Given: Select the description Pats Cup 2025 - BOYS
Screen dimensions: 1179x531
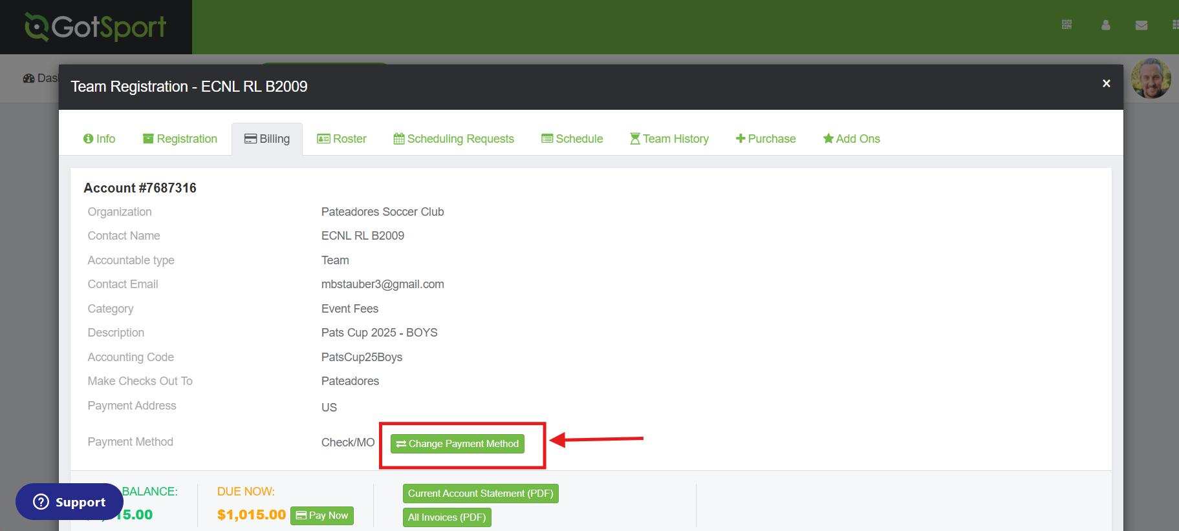Looking at the screenshot, I should [x=380, y=333].
